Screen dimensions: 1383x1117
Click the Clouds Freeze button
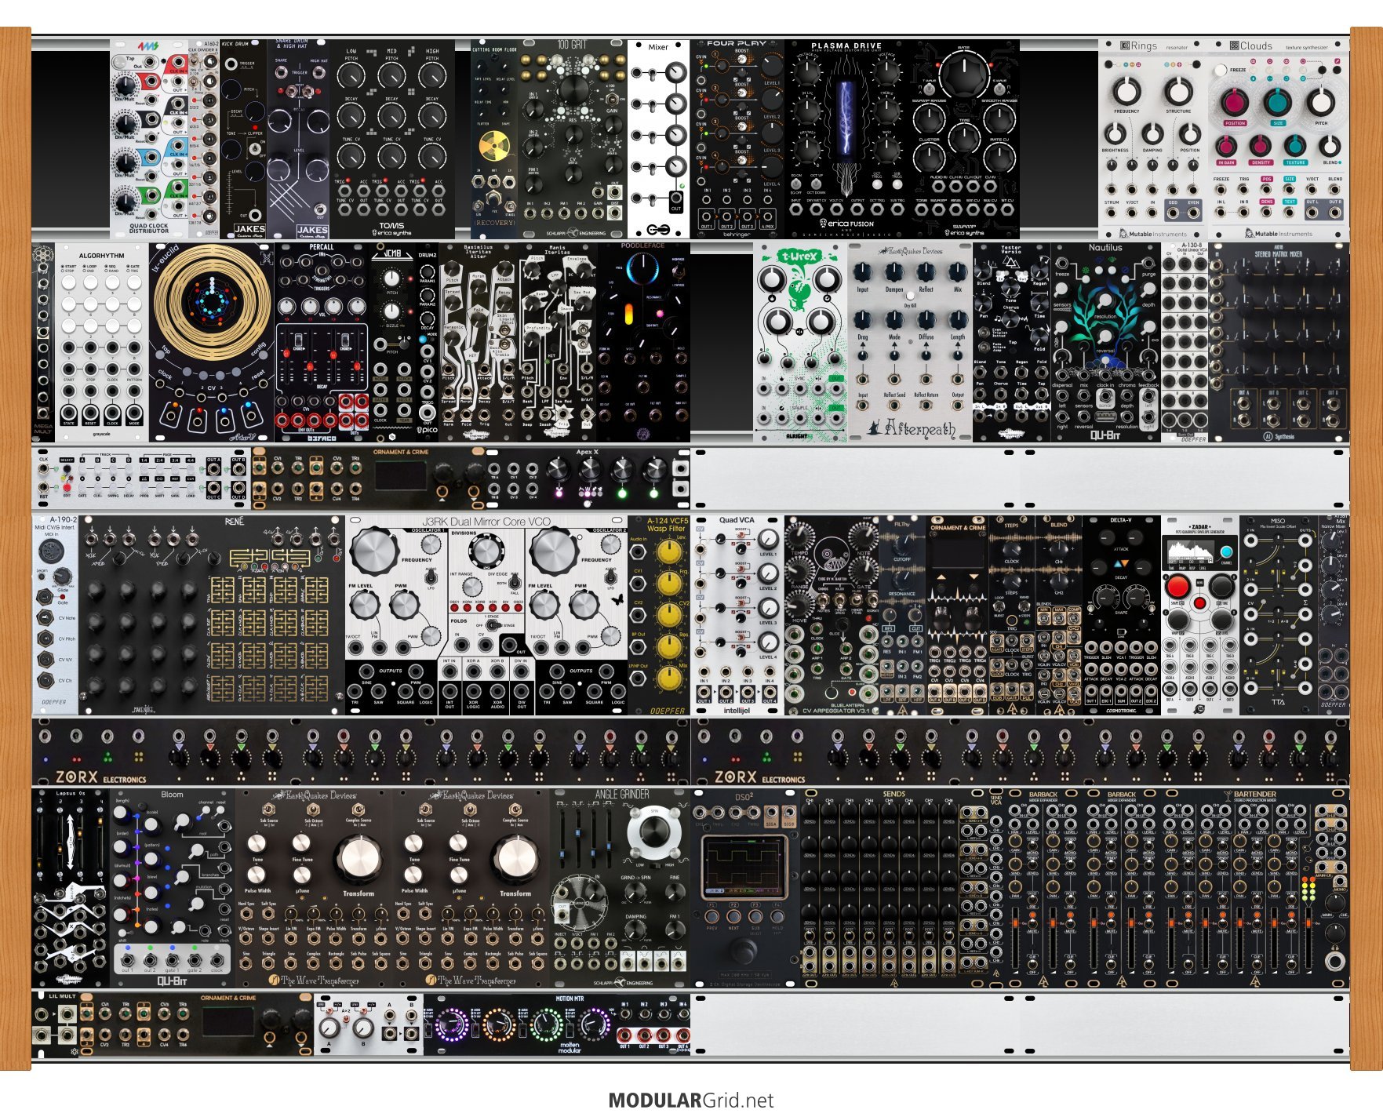pyautogui.click(x=1221, y=70)
